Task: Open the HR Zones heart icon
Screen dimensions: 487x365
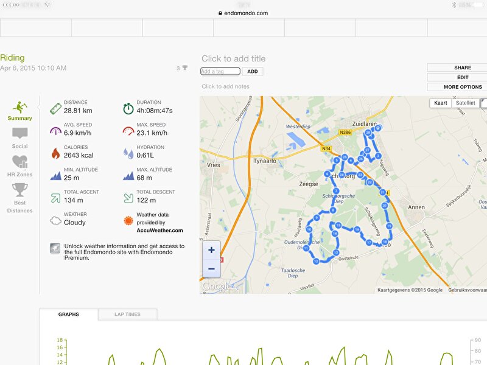Action: (x=20, y=162)
